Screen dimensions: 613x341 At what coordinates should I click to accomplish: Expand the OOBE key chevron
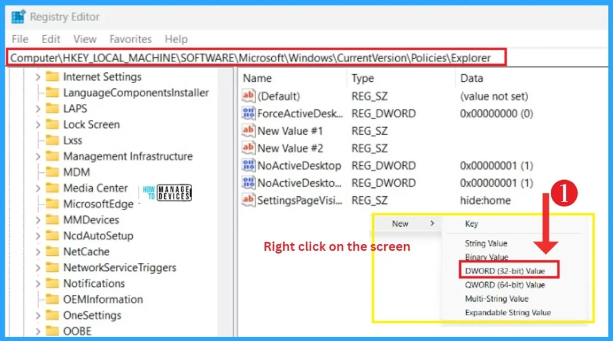38,331
